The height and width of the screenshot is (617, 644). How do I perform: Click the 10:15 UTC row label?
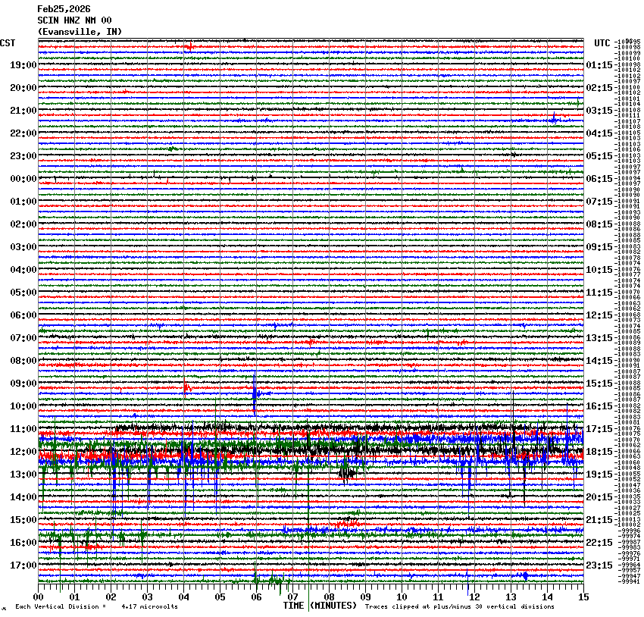(599, 270)
